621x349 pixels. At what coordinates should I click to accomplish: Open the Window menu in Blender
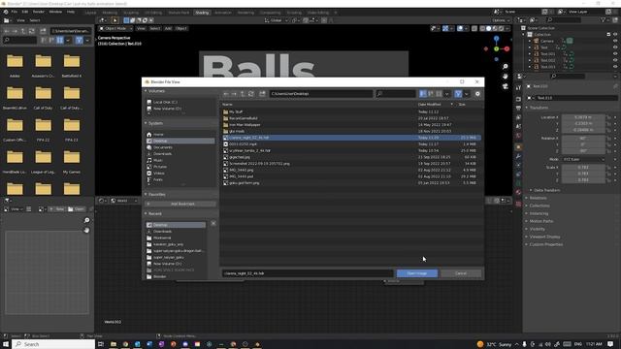coord(55,12)
